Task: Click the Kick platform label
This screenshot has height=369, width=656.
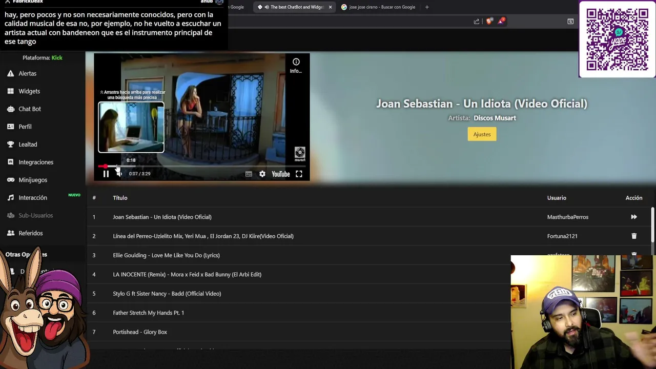Action: point(57,58)
